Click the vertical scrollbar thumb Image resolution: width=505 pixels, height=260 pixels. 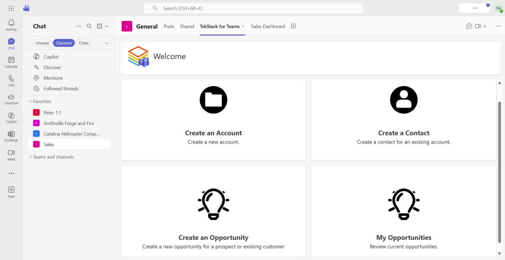click(x=499, y=172)
